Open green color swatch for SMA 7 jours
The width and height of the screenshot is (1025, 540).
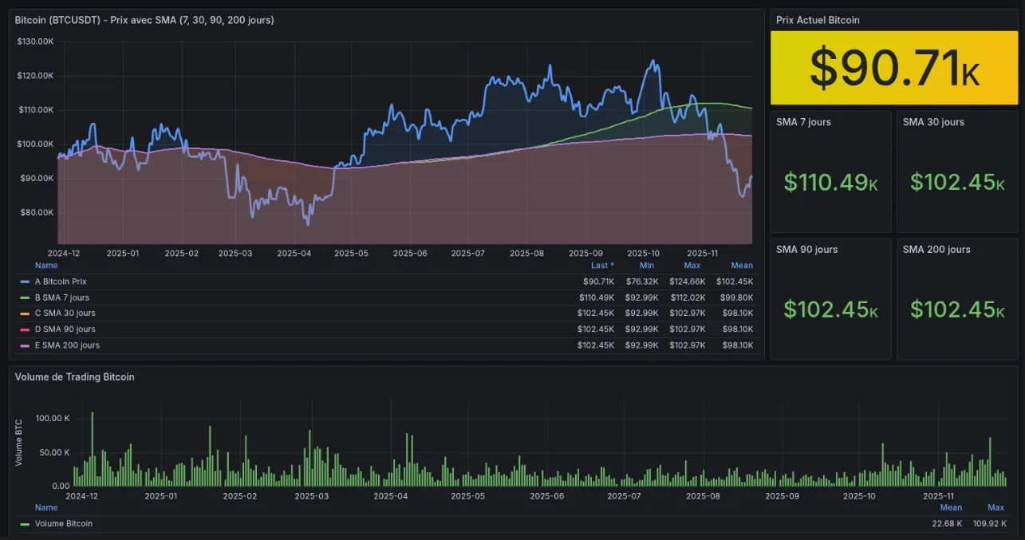pos(24,298)
